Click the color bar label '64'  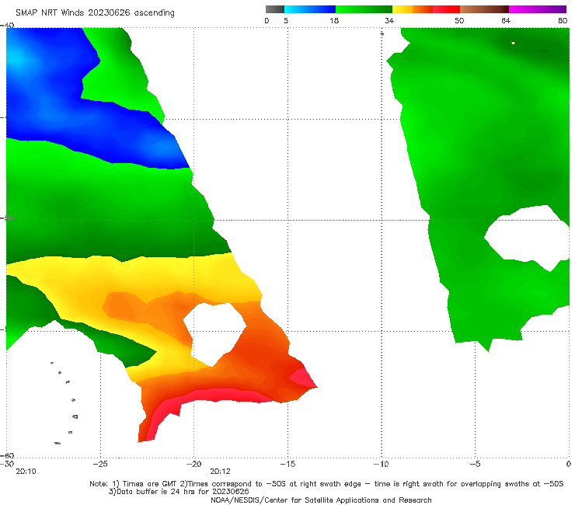click(x=506, y=20)
